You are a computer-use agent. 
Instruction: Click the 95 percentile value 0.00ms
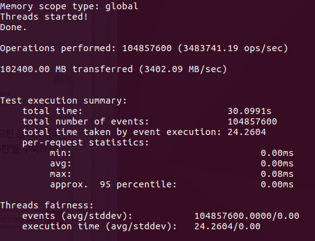coord(277,184)
